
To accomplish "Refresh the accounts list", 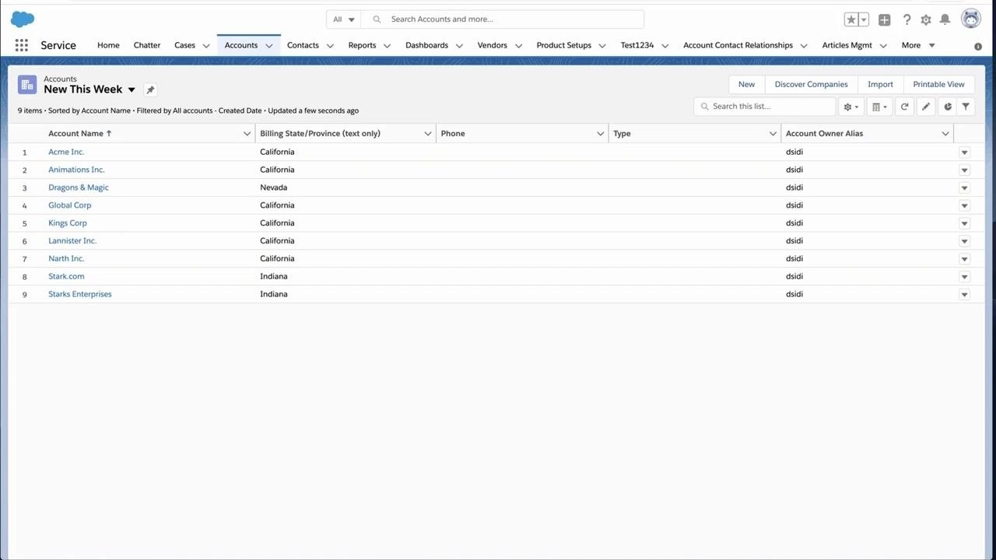I will (x=904, y=107).
